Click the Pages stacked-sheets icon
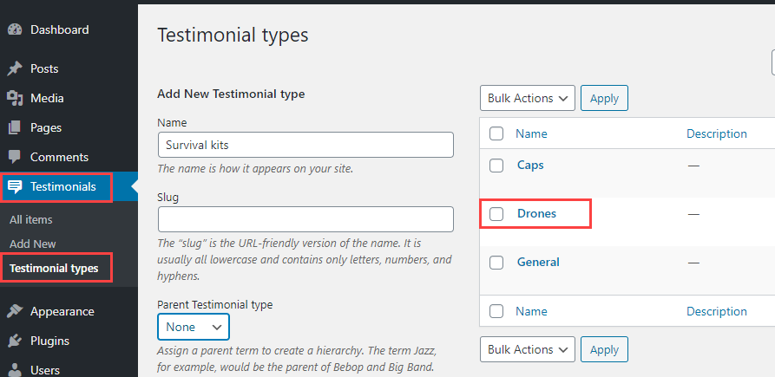The image size is (775, 377). click(x=15, y=127)
